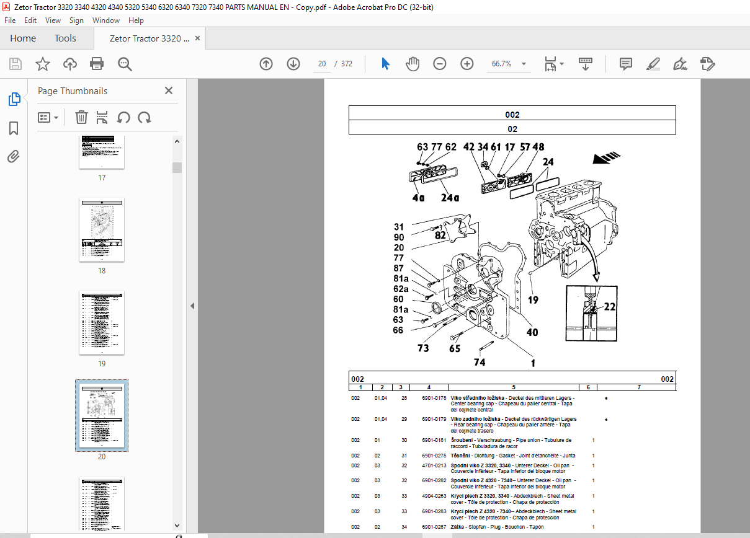The width and height of the screenshot is (750, 538).
Task: Choose the arrow selection tool
Action: 385,64
